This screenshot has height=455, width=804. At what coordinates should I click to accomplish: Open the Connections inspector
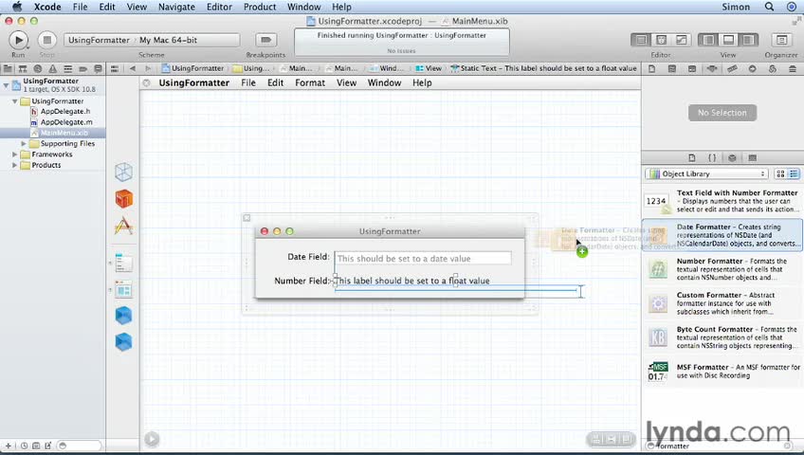pos(752,68)
